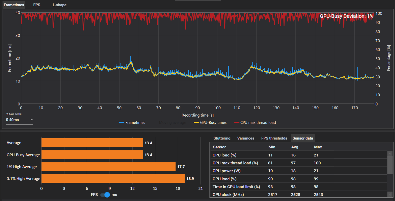Select the Sensor column header
This screenshot has width=395, height=201.
pyautogui.click(x=219, y=147)
